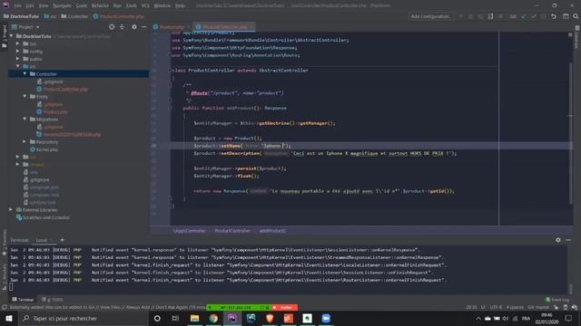Open the VCS menu
This screenshot has height=326, width=581.
click(145, 5)
